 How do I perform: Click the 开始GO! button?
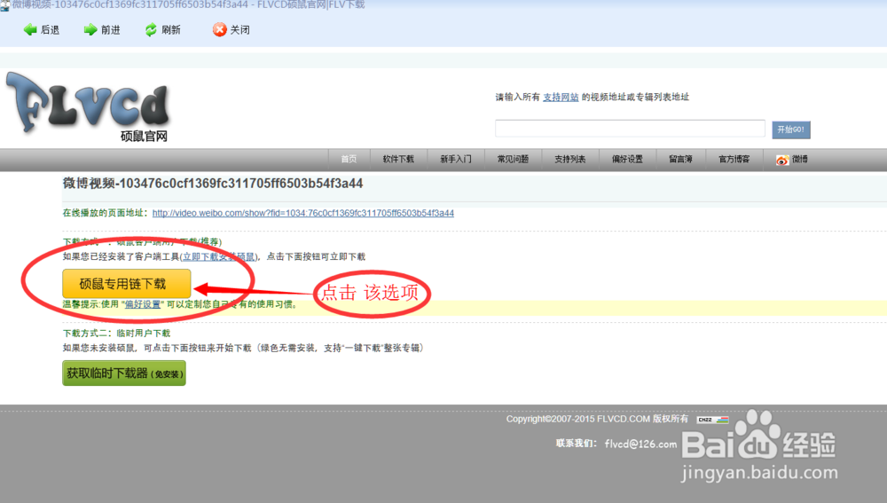(x=791, y=130)
